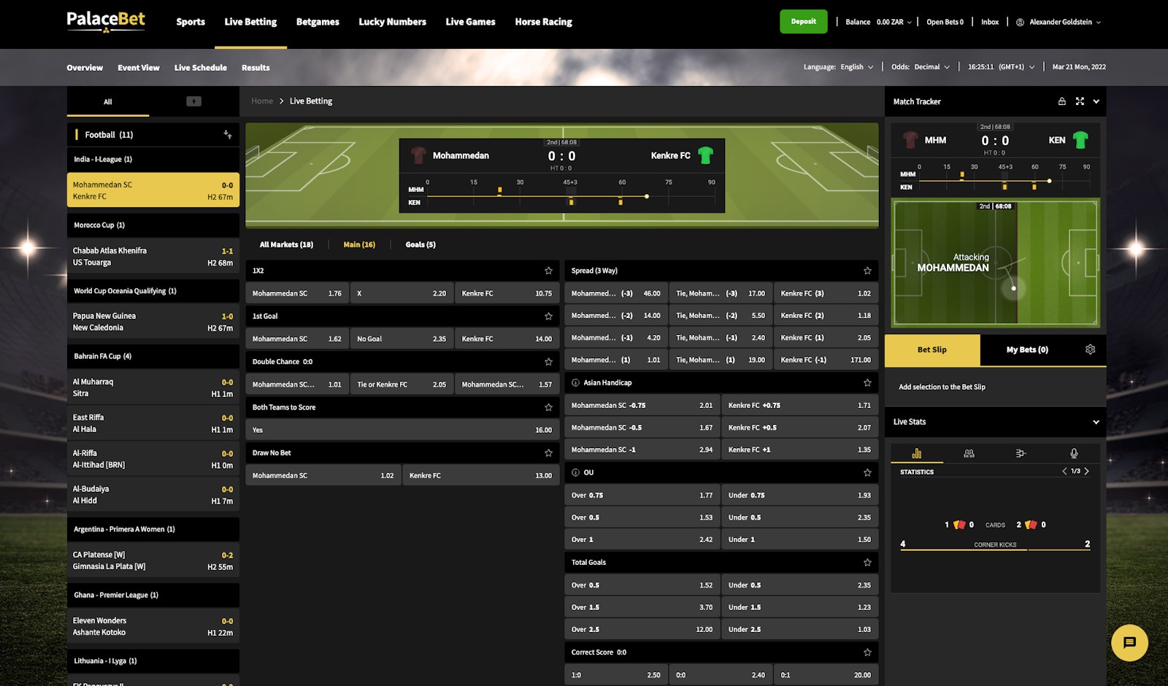Favorite the 1X2 market with the star

click(x=549, y=270)
